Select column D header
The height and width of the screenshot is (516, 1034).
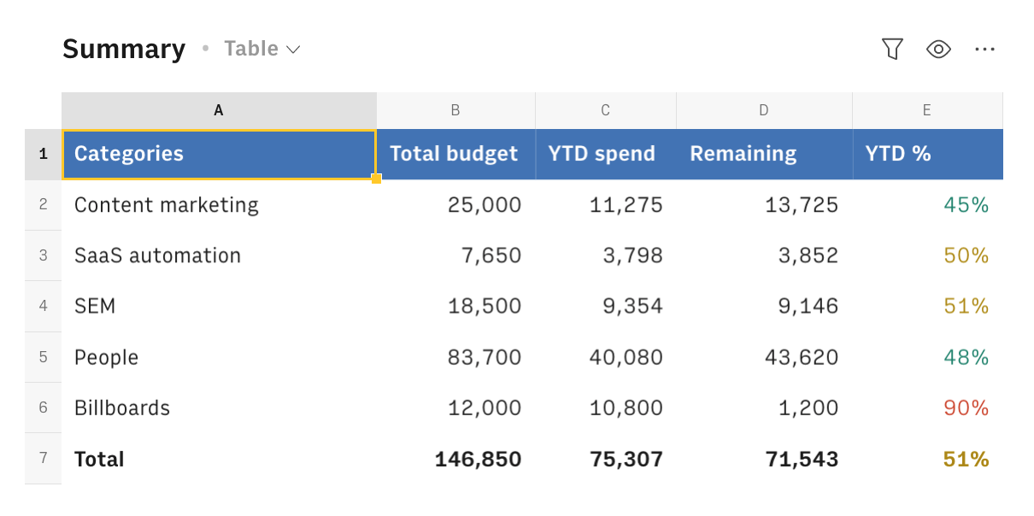(764, 110)
